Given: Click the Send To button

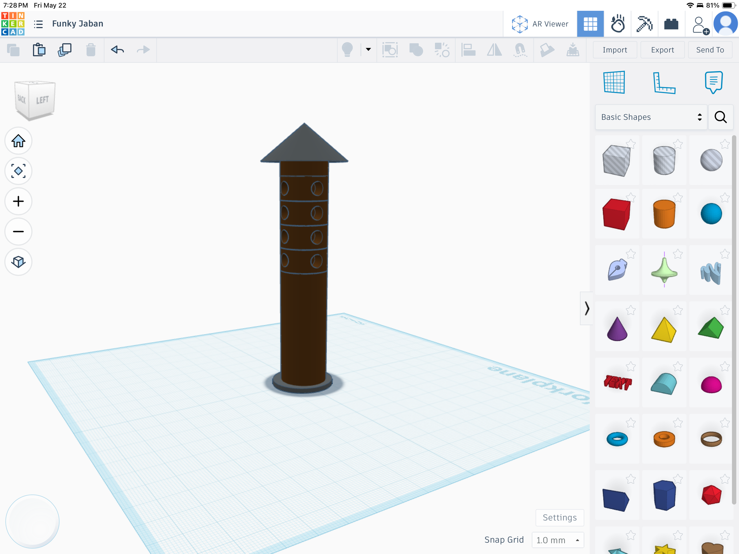Looking at the screenshot, I should [710, 50].
